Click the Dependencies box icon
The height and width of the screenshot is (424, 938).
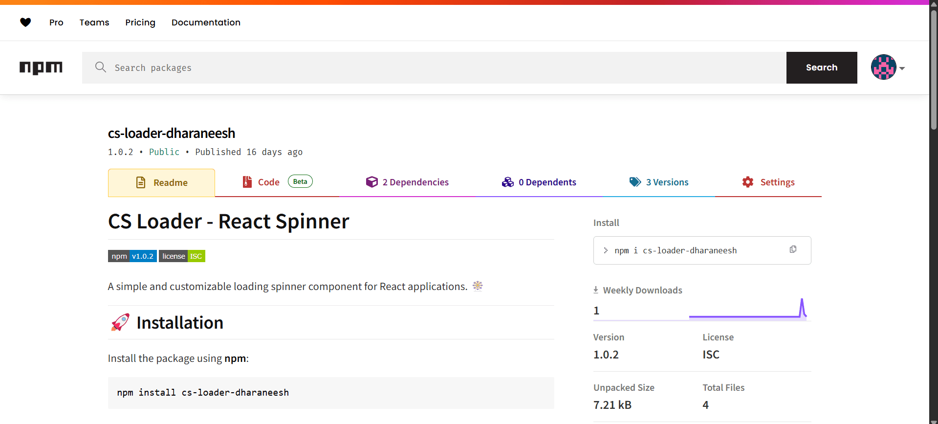[371, 182]
